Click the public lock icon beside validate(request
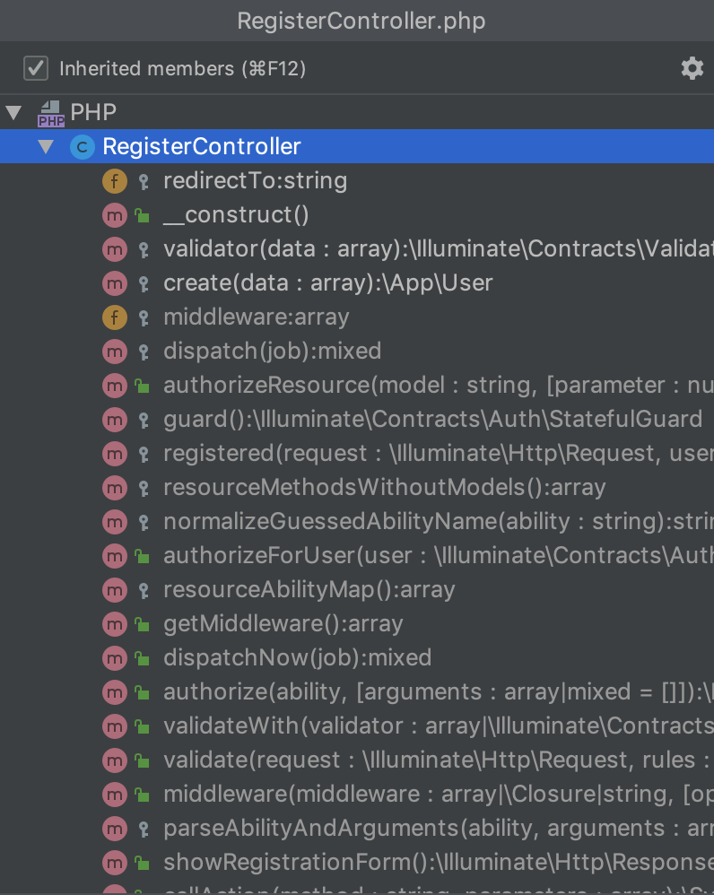This screenshot has height=895, width=714. 142,760
